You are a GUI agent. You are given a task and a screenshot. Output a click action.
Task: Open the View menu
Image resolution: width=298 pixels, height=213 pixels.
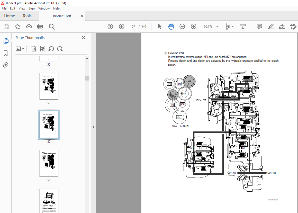[x=22, y=8]
